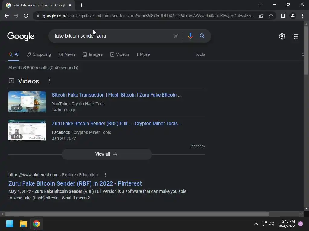Viewport: 309px width, 231px height.
Task: Click the forward navigation arrow
Action: pyautogui.click(x=16, y=16)
